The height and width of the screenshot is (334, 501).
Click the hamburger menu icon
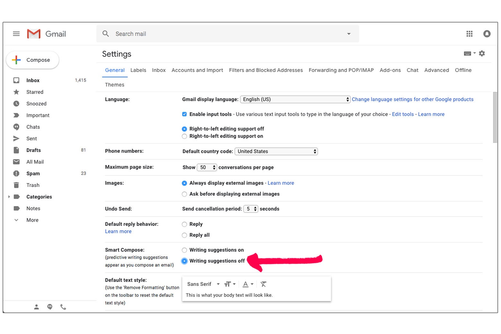(x=16, y=34)
